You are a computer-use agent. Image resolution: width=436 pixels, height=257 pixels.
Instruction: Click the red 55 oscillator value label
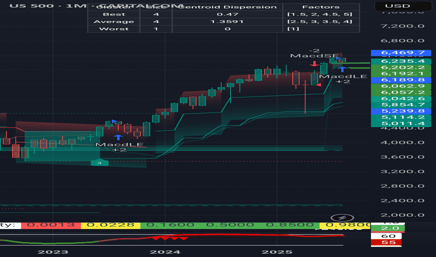(x=386, y=243)
